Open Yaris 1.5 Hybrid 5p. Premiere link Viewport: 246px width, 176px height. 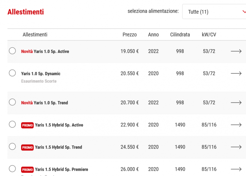(x=62, y=170)
